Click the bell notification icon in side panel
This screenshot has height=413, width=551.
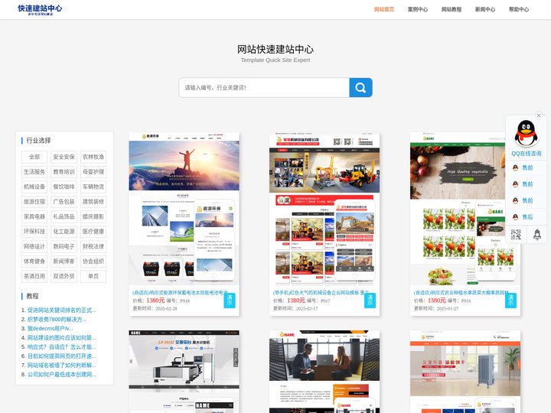pyautogui.click(x=537, y=235)
